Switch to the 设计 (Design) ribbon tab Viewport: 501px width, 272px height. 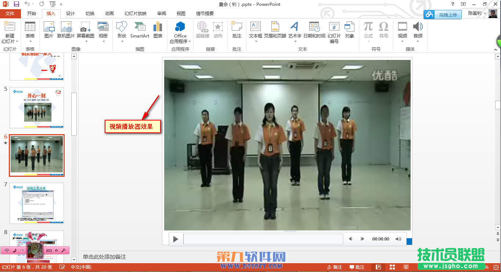click(70, 13)
